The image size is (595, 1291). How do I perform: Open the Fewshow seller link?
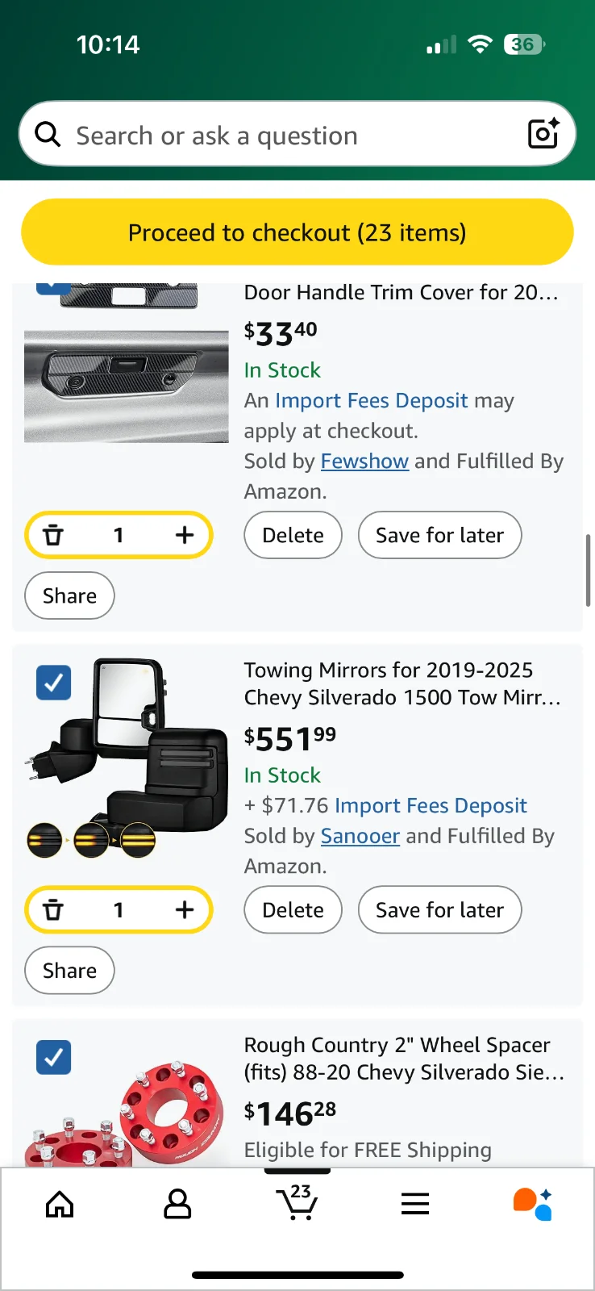point(364,462)
